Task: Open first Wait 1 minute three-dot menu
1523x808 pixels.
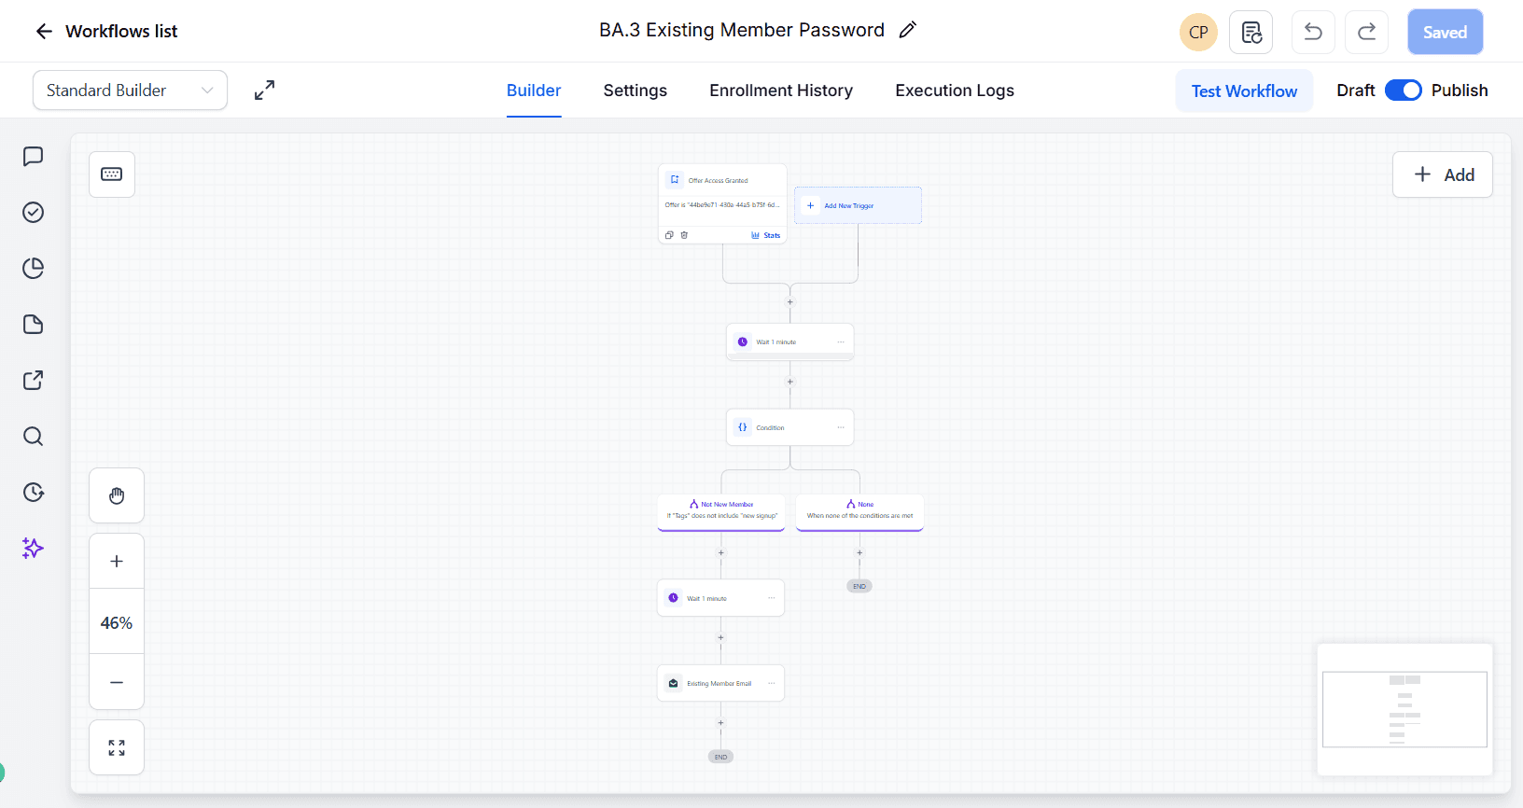Action: click(841, 341)
